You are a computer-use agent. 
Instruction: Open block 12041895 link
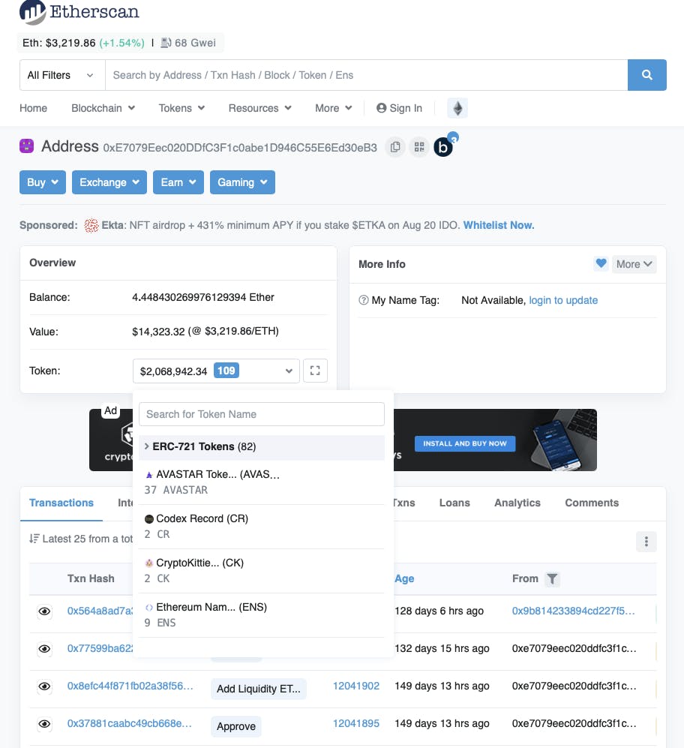pos(355,724)
